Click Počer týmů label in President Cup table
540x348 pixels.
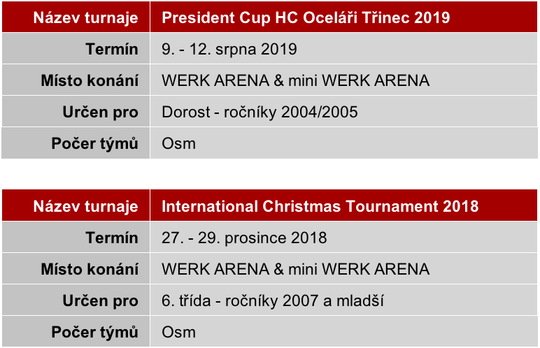[x=94, y=144]
